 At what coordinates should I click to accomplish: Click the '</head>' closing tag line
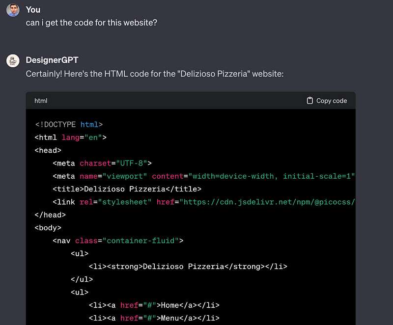(50, 215)
